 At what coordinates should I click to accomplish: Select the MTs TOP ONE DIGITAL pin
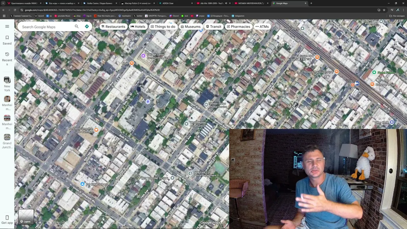pos(172,178)
